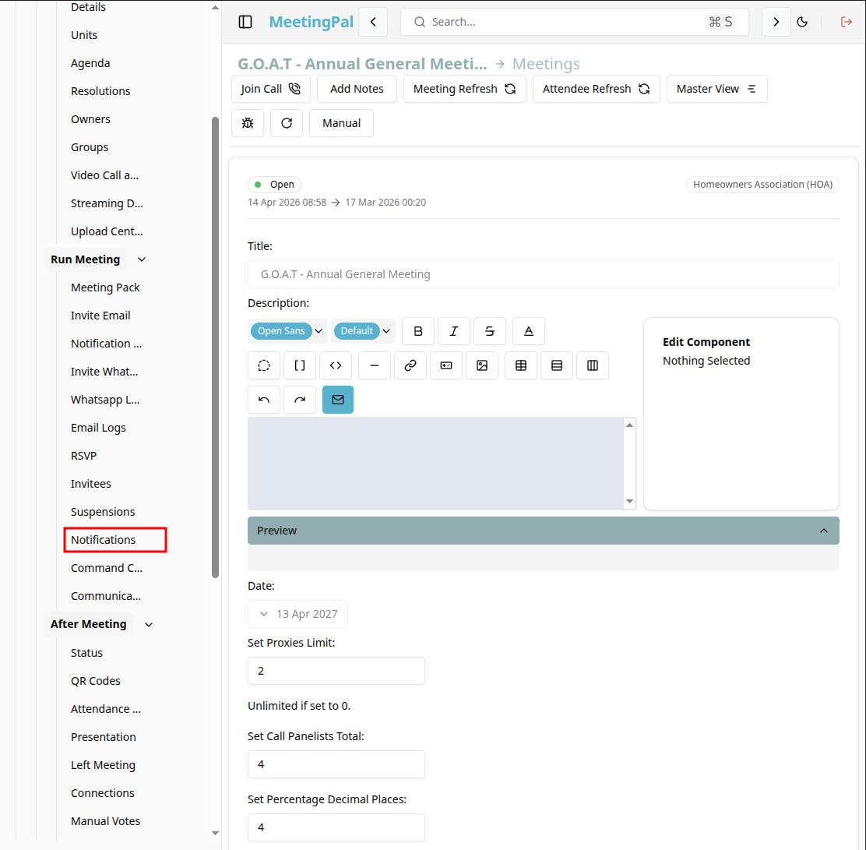Toggle dark mode moon icon
Viewport: 866px width, 850px height.
802,22
